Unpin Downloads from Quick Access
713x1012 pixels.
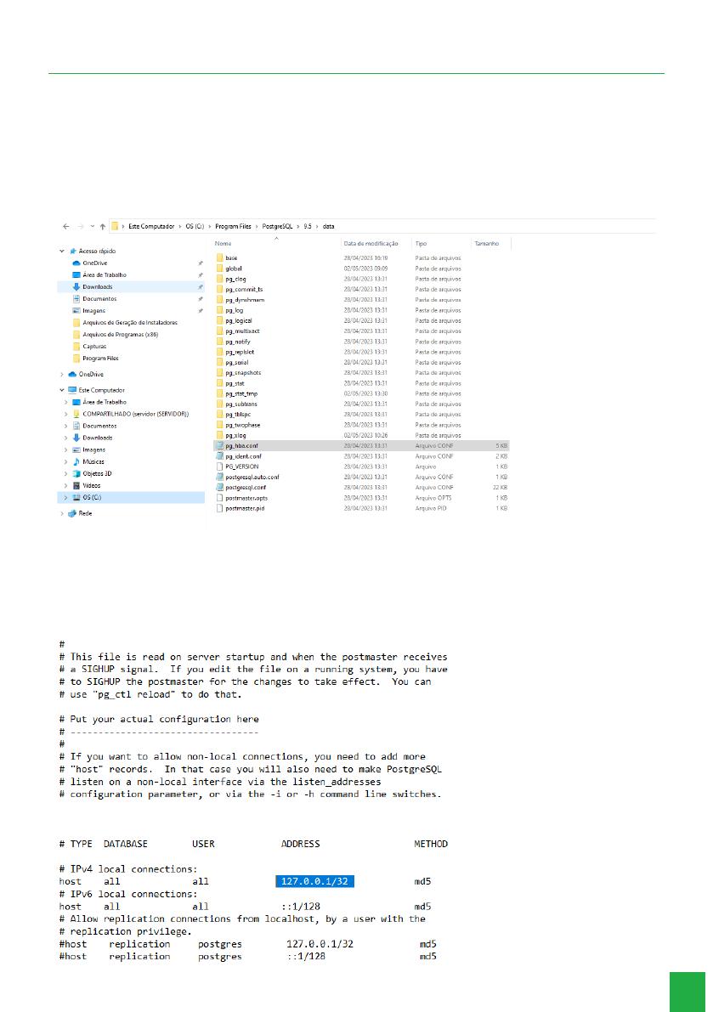click(x=201, y=286)
